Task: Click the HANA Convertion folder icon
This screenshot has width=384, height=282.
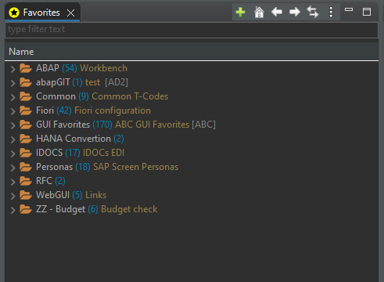Action: (26, 139)
